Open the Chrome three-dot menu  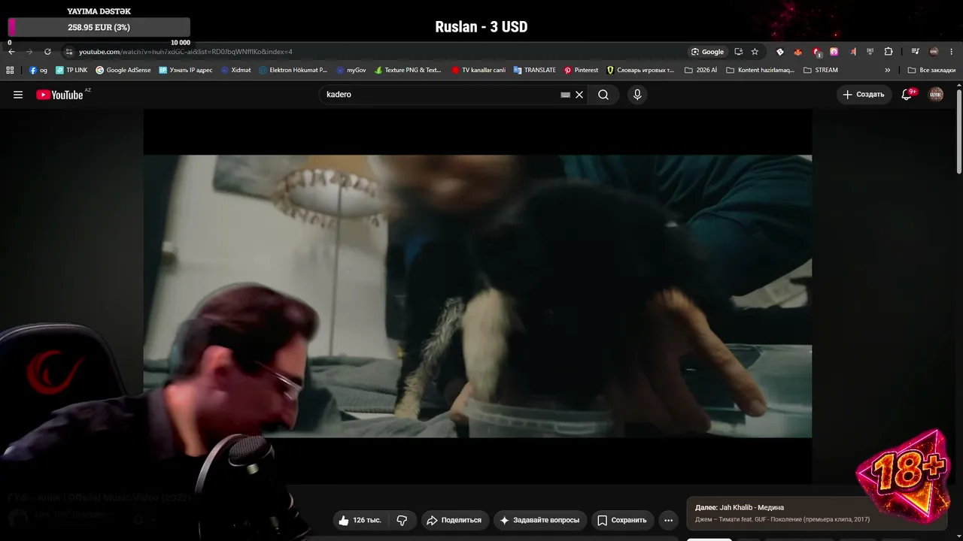pos(952,52)
